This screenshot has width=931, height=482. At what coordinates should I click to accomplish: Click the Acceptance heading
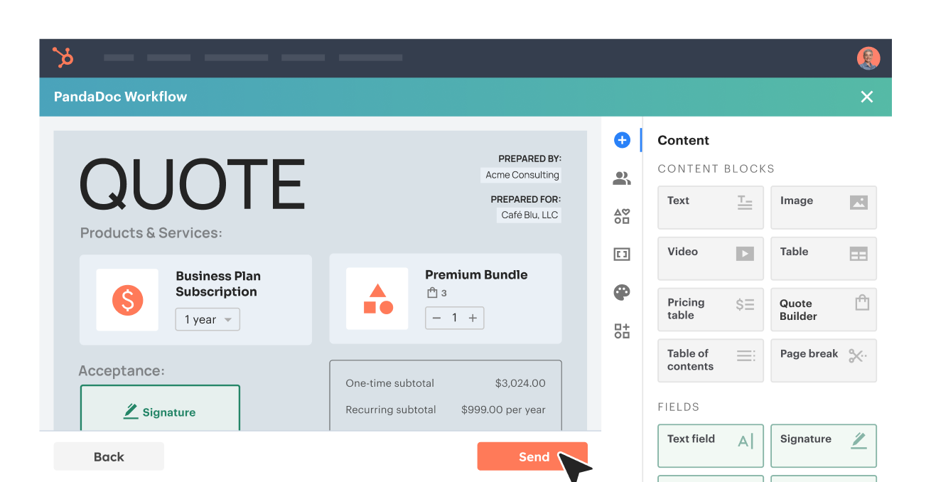[122, 371]
